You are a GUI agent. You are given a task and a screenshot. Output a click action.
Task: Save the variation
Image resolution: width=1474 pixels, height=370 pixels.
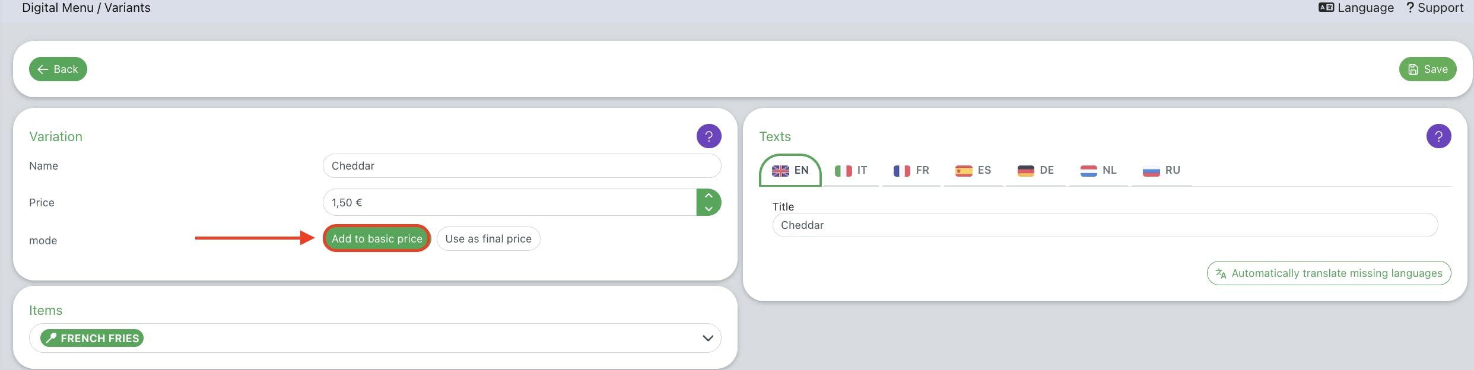point(1428,69)
